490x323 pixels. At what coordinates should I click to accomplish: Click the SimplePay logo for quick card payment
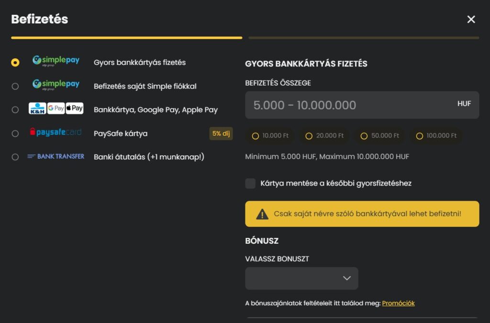tap(56, 61)
